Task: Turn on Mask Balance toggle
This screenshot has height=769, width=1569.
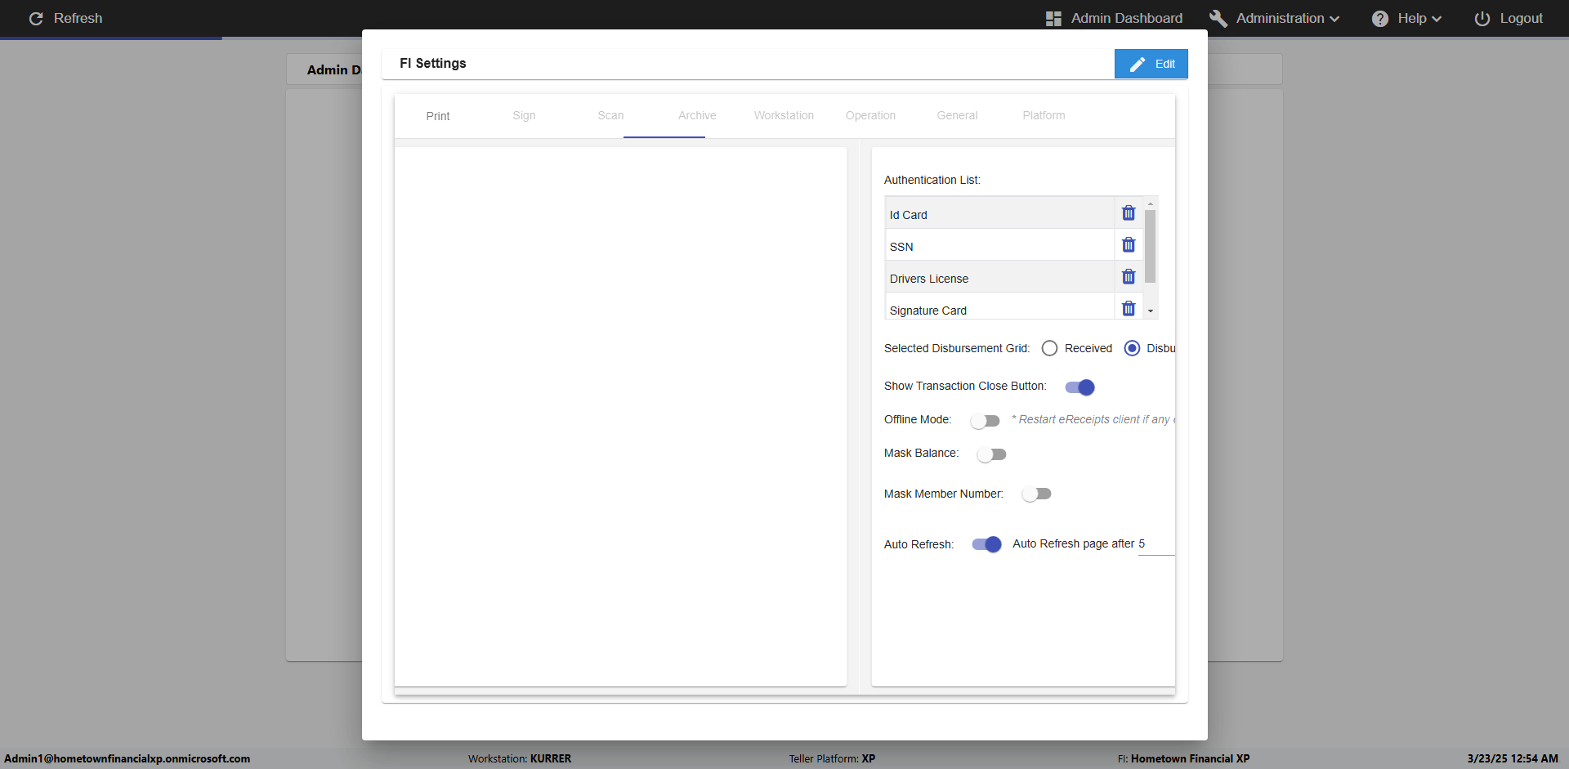Action: [991, 454]
